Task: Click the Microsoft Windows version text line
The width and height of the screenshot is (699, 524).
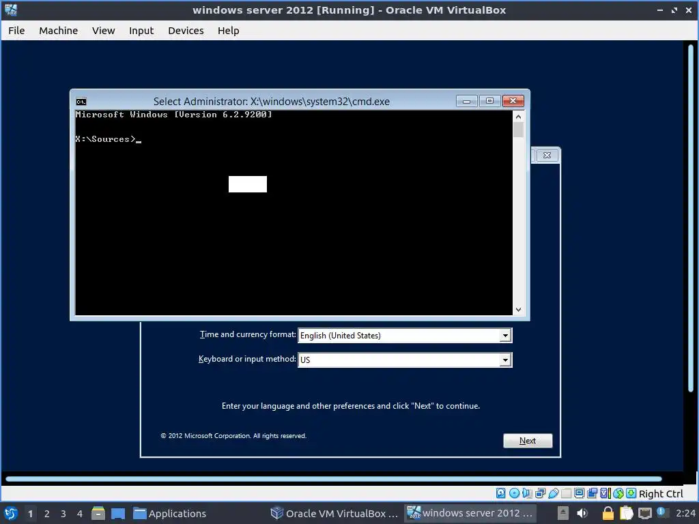Action: click(x=173, y=115)
